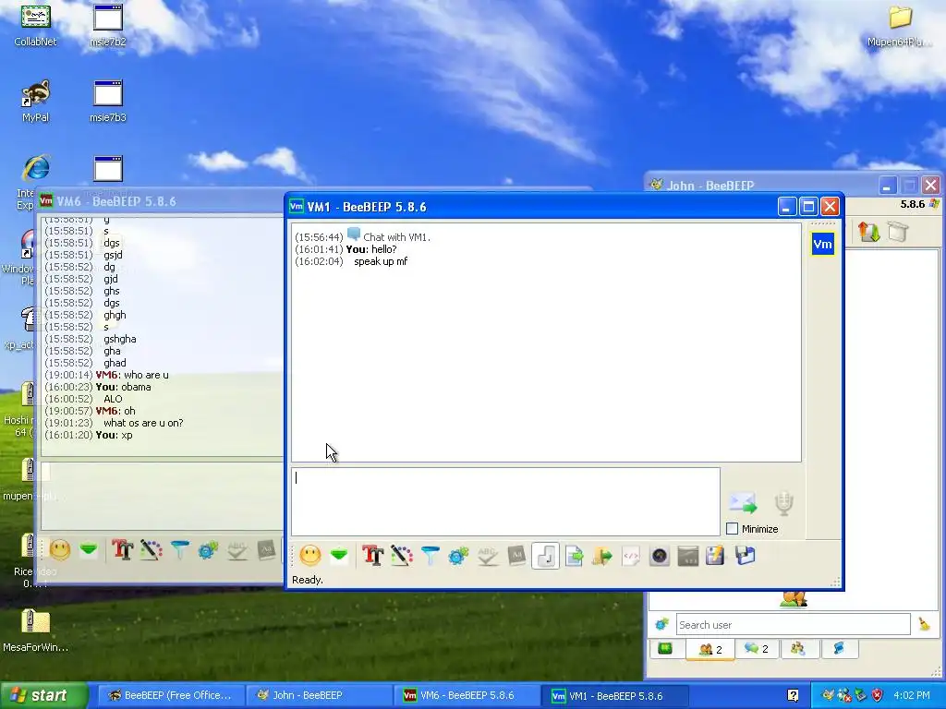This screenshot has height=709, width=946.
Task: Select the msie7b2 desktop icon
Action: pos(108,26)
